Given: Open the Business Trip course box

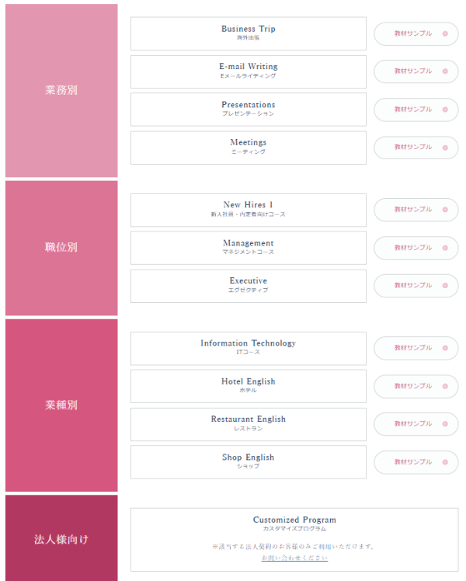Looking at the screenshot, I should tap(249, 33).
